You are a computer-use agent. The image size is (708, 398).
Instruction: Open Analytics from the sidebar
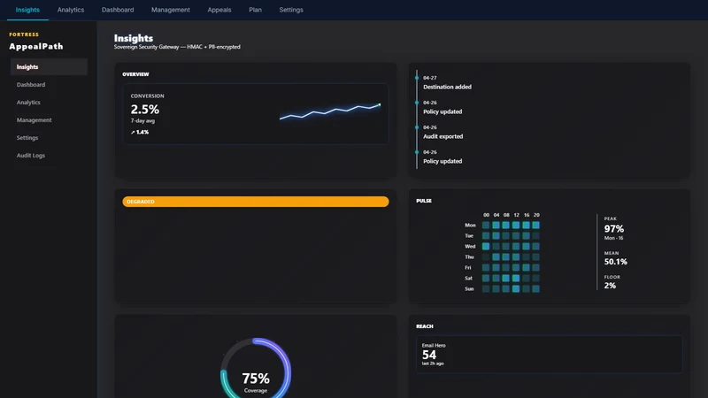point(49,103)
